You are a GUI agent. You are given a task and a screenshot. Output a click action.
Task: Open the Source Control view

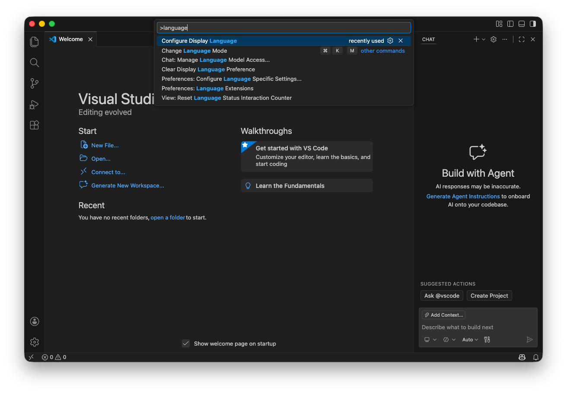35,83
